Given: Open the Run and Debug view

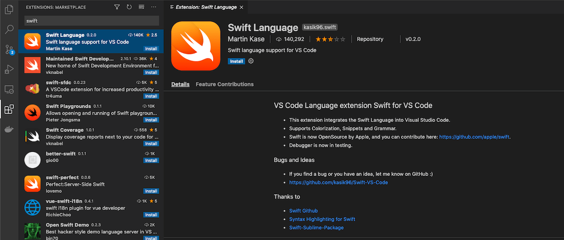Looking at the screenshot, I should click(9, 69).
